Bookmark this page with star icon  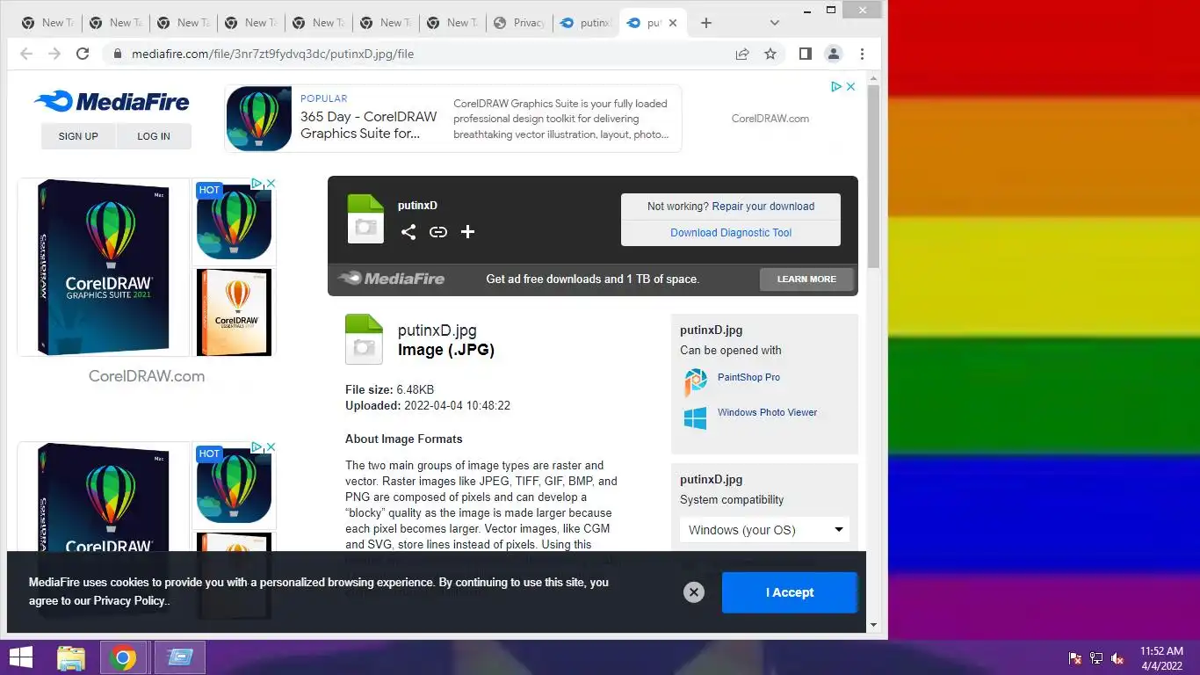[770, 54]
